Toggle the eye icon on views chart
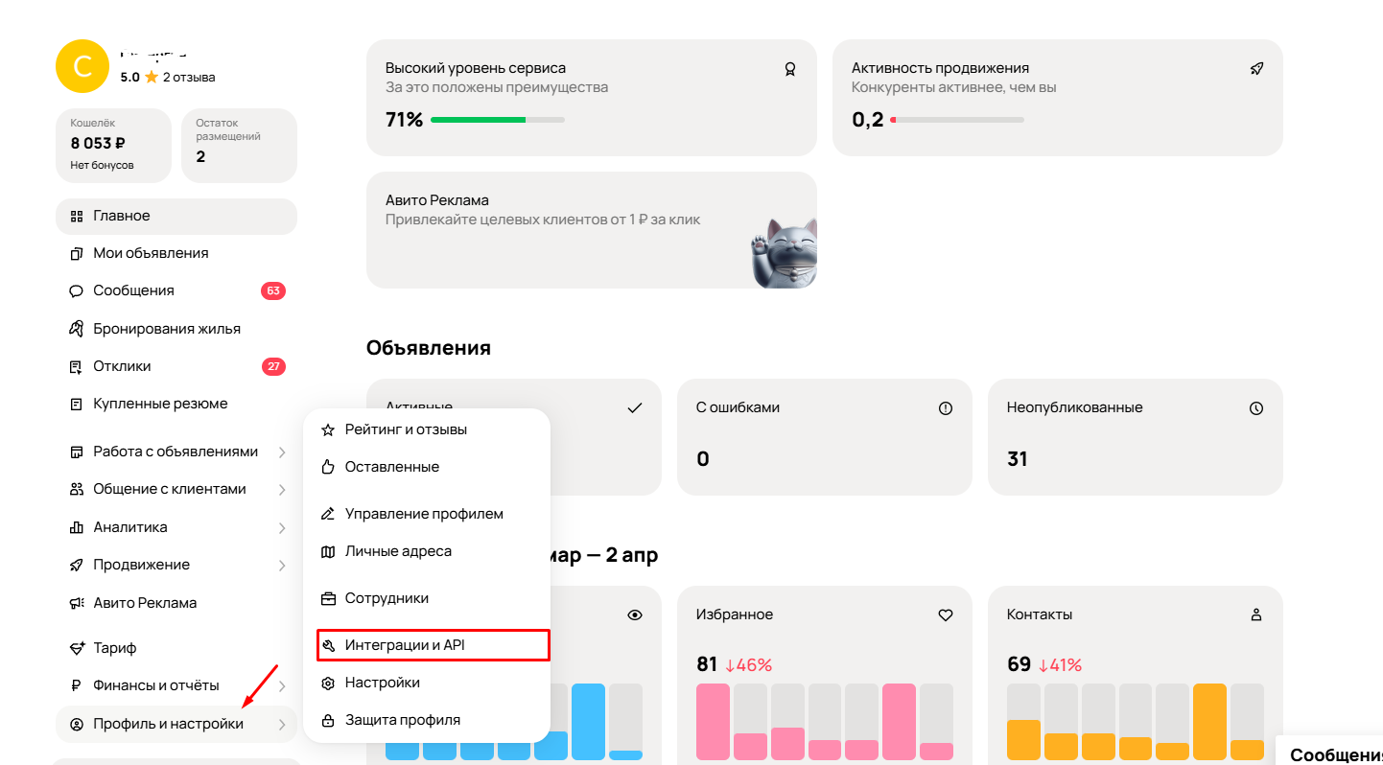Viewport: 1383px width, 765px height. [x=634, y=614]
